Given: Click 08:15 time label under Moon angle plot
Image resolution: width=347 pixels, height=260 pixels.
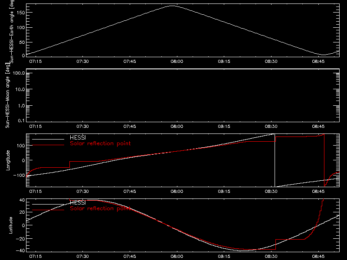Looking at the screenshot, I should click(x=224, y=127).
